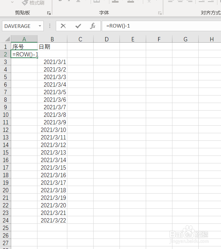The width and height of the screenshot is (221, 249).
Task: Expand the Name Box dropdown arrow
Action: [x=40, y=26]
